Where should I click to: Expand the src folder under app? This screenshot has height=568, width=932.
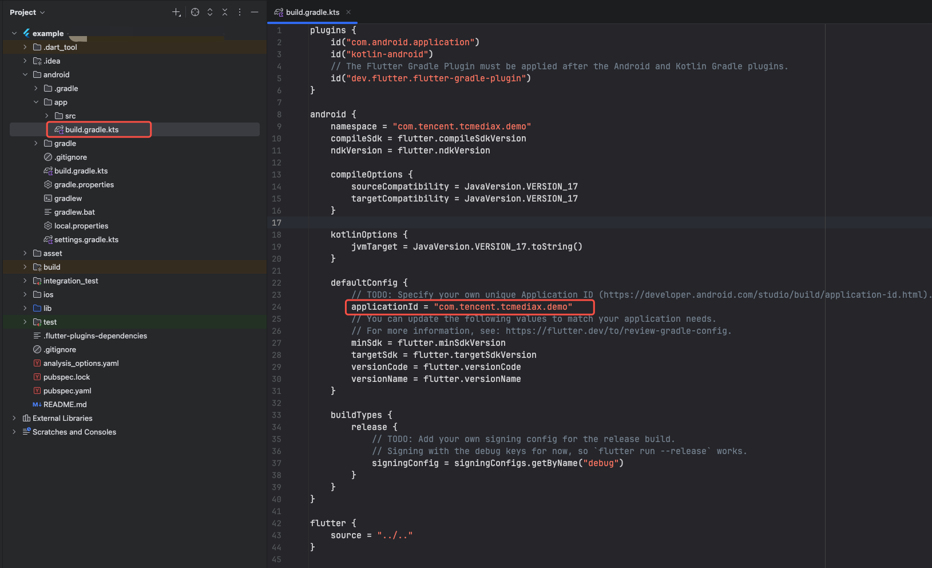47,116
